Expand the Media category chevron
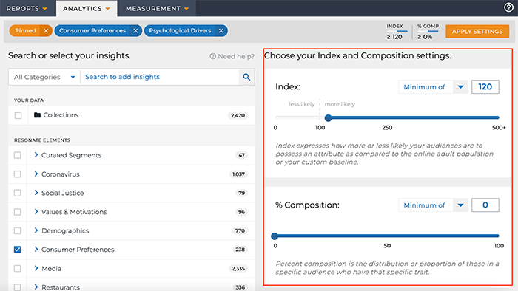 36,268
